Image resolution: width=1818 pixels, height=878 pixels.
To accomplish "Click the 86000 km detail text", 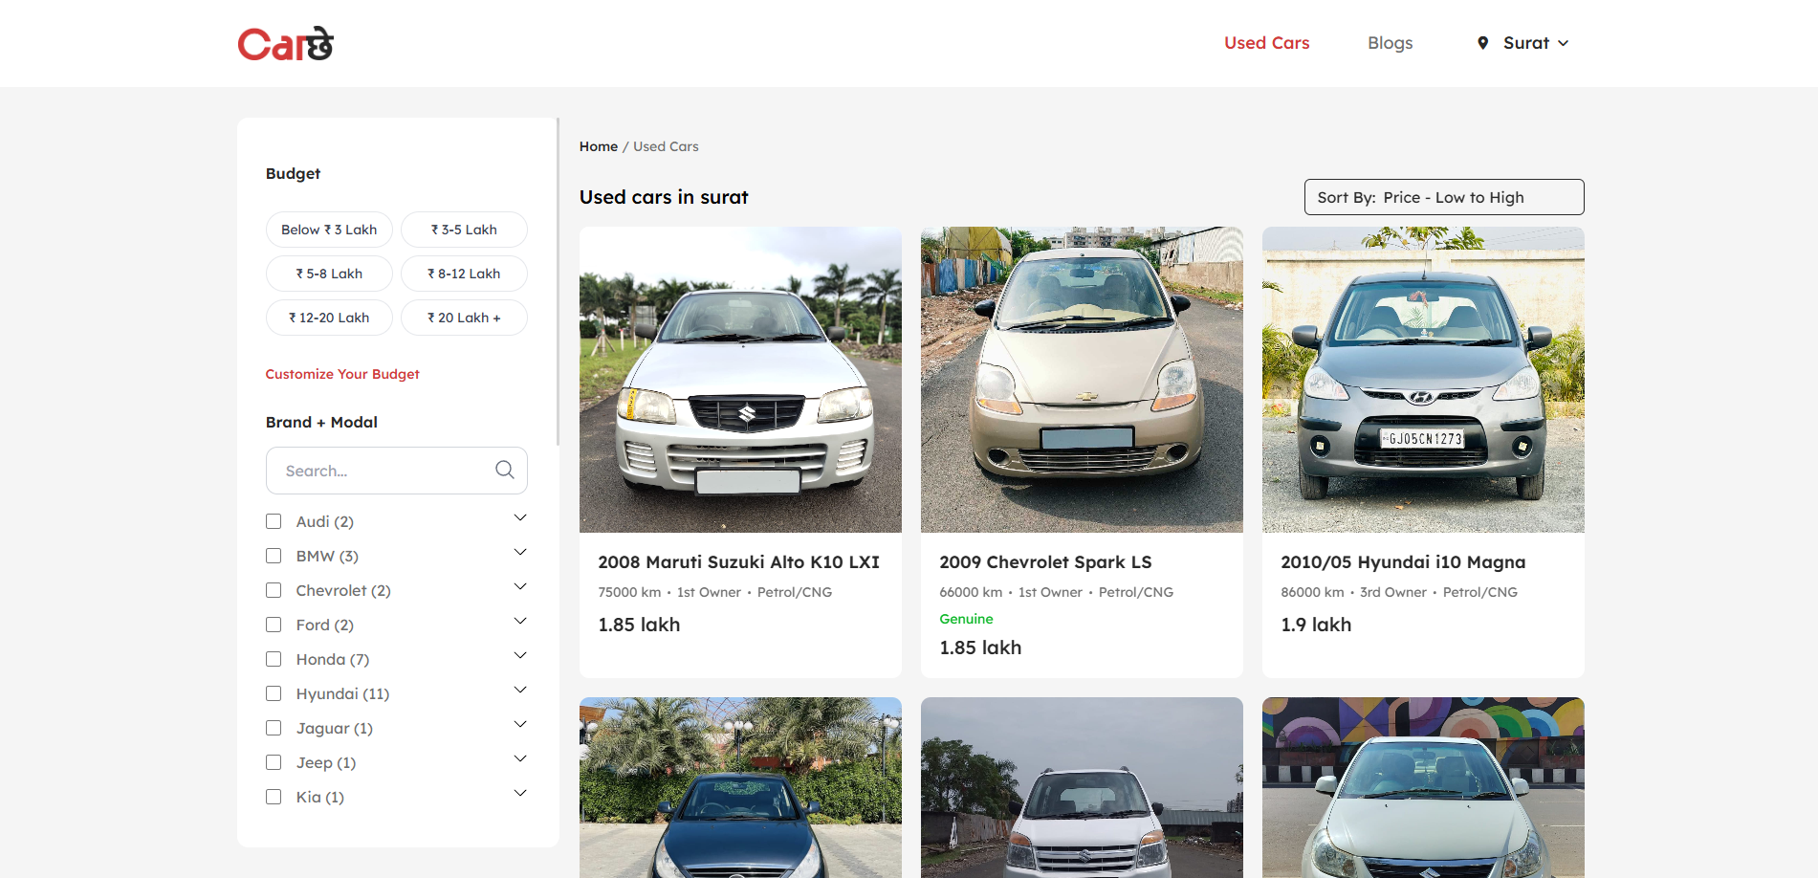I will click(1312, 592).
